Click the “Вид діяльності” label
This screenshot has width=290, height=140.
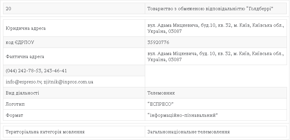click(x=22, y=93)
